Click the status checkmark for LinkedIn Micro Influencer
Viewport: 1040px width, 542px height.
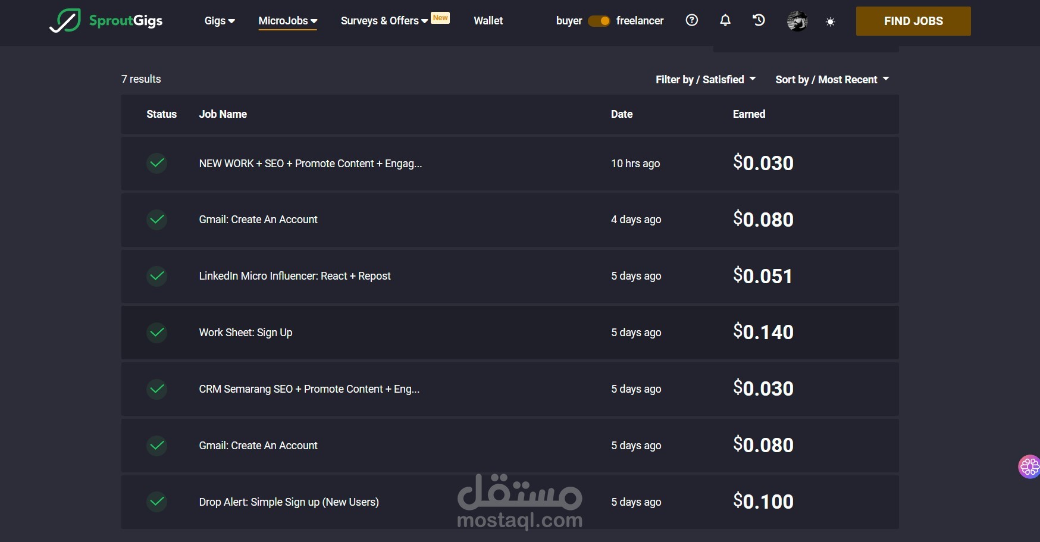pos(157,276)
